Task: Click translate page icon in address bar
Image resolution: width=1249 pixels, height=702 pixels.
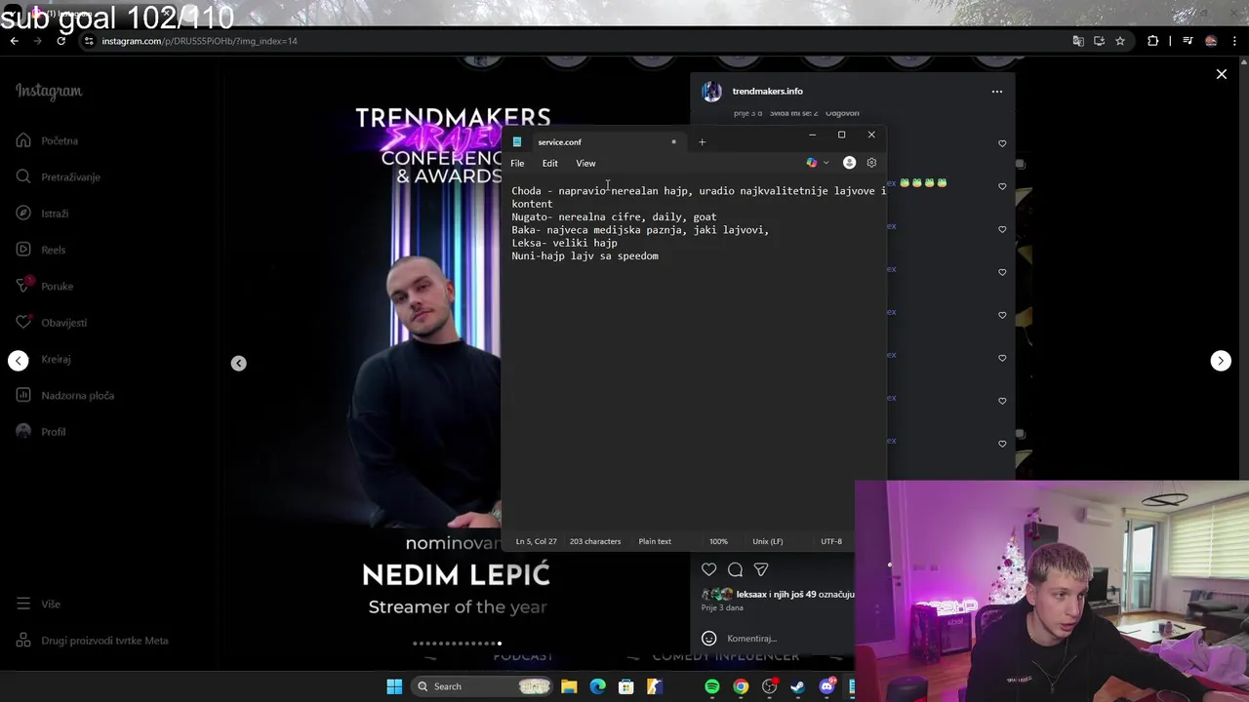Action: click(x=1078, y=41)
